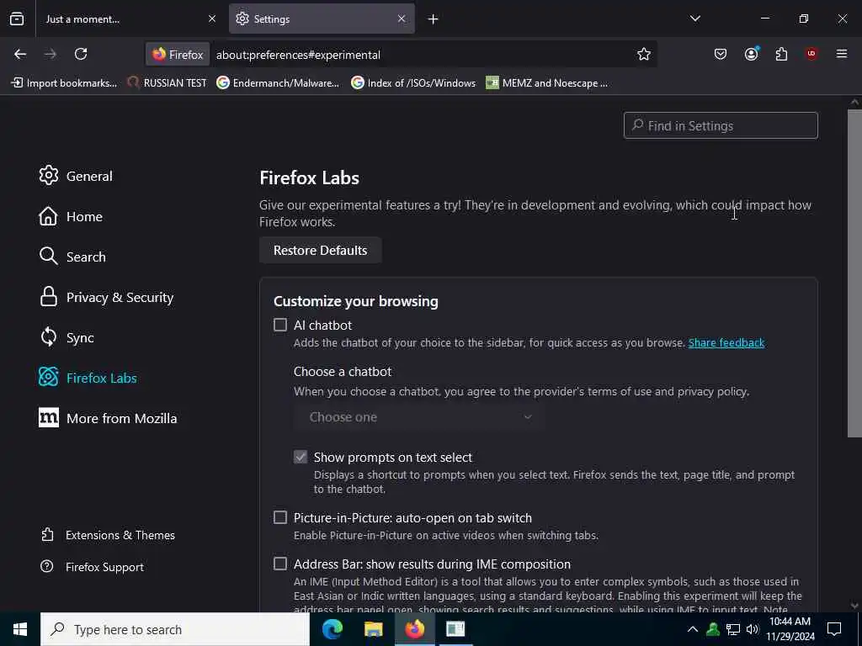Open the Sync settings category
Viewport: 862px width, 646px height.
67,337
